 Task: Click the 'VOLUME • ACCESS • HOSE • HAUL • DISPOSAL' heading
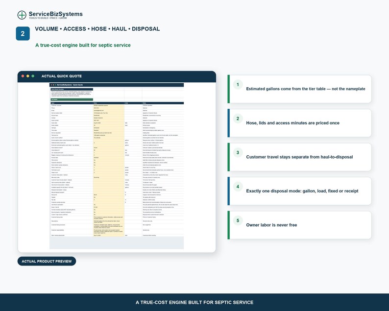click(97, 29)
